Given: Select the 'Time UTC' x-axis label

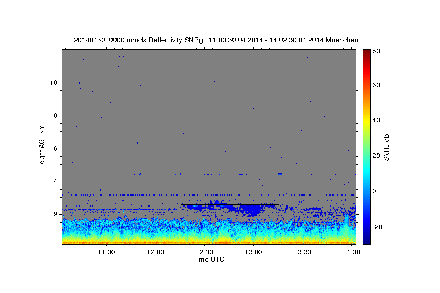Looking at the screenshot, I should tap(209, 260).
